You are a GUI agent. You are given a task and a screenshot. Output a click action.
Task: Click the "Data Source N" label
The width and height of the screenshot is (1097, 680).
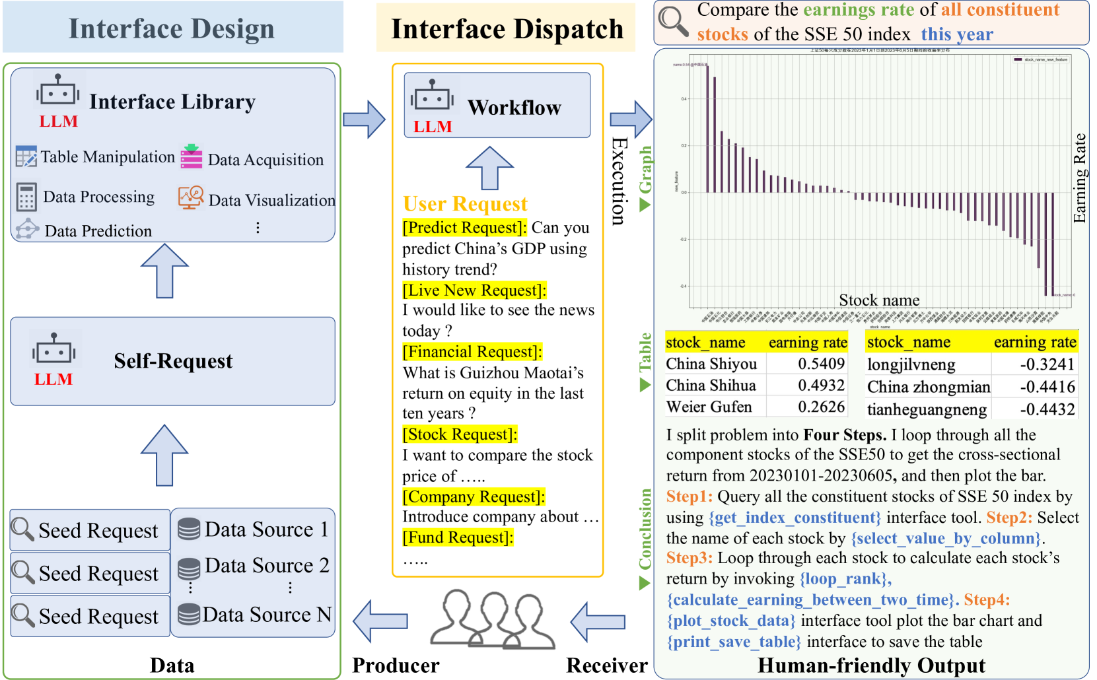point(267,615)
